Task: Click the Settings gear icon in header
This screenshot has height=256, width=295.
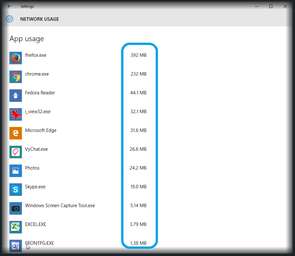Action: click(10, 19)
